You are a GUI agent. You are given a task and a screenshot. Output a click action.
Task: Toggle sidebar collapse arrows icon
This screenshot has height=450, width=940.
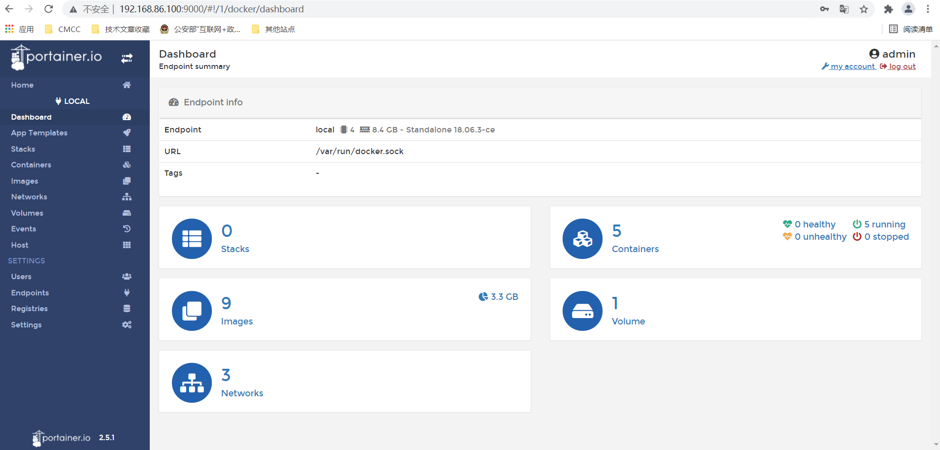[127, 58]
